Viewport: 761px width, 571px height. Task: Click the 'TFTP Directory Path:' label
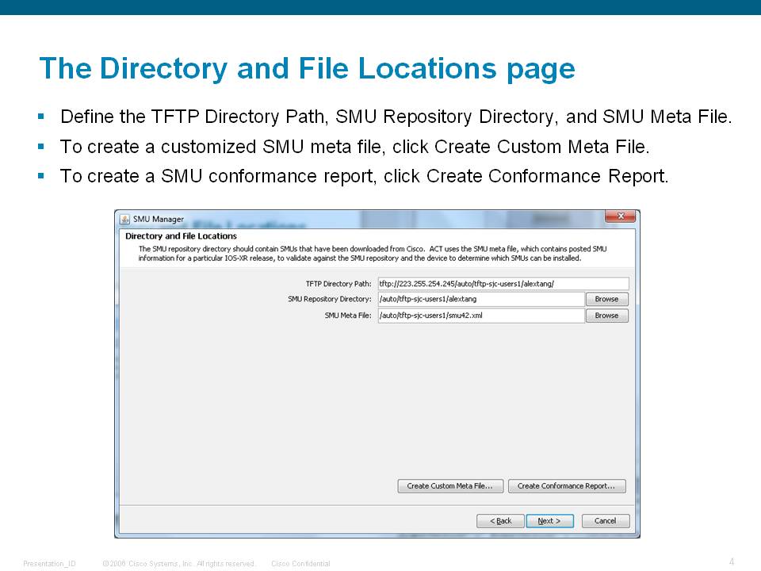click(338, 284)
